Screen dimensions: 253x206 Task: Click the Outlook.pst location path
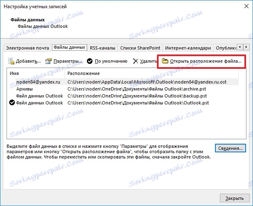[x=138, y=103]
